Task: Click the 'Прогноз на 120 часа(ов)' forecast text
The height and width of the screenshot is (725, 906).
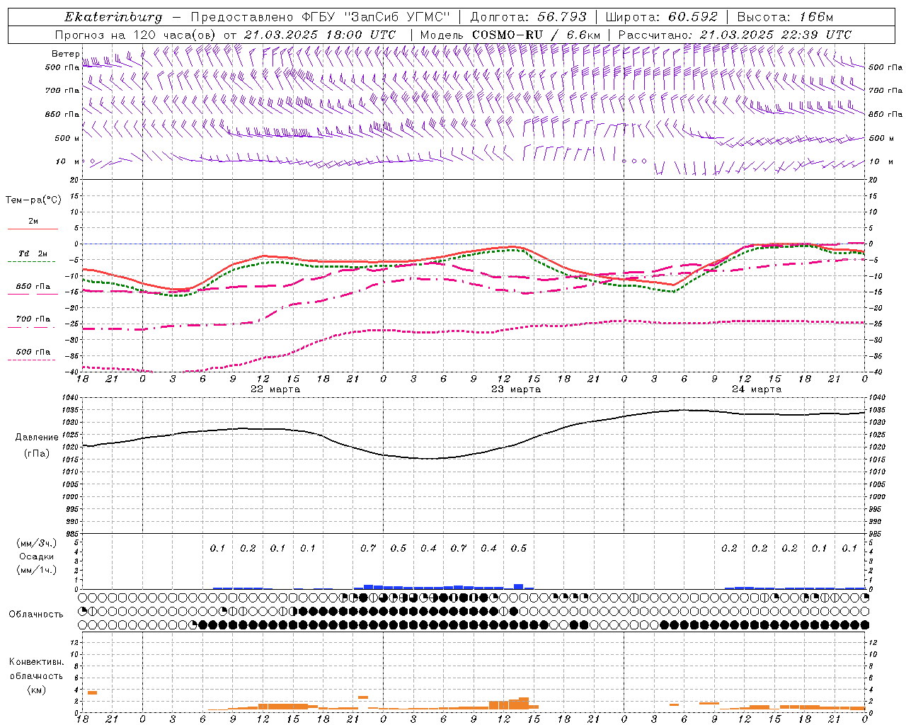Action: click(136, 35)
